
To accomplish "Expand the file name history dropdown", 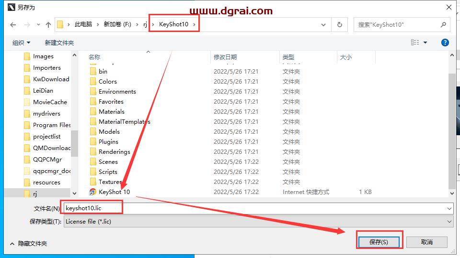I will point(449,208).
